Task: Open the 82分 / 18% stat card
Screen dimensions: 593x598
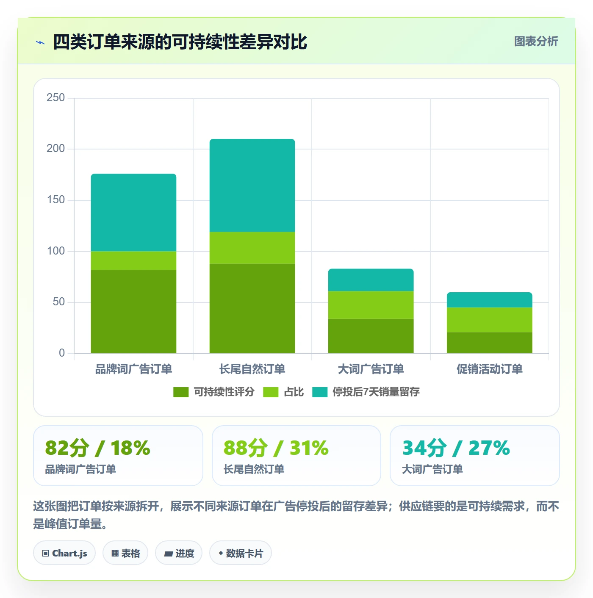Action: pos(118,456)
